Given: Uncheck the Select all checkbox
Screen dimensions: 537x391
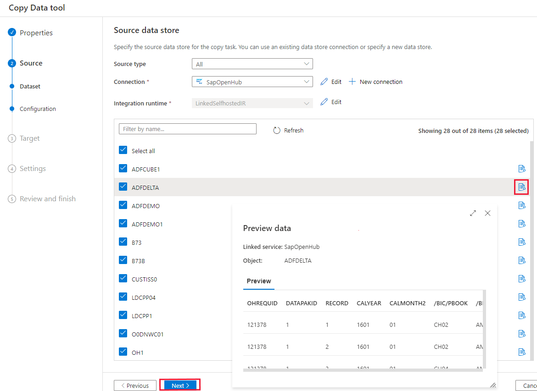Looking at the screenshot, I should 123,150.
